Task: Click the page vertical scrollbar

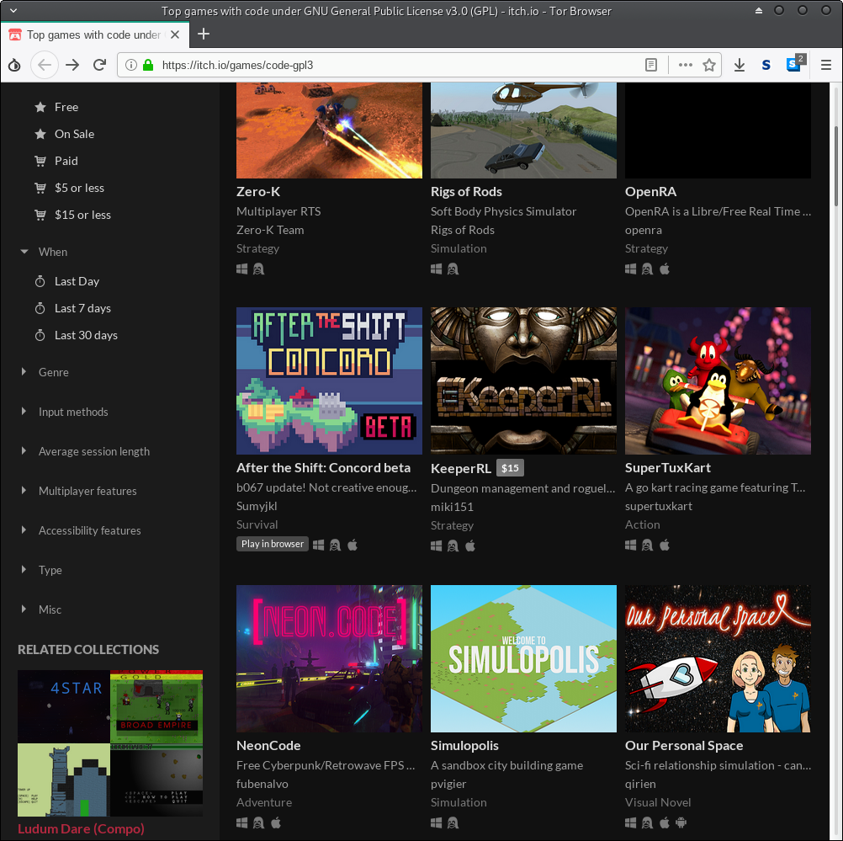Action: pyautogui.click(x=836, y=165)
